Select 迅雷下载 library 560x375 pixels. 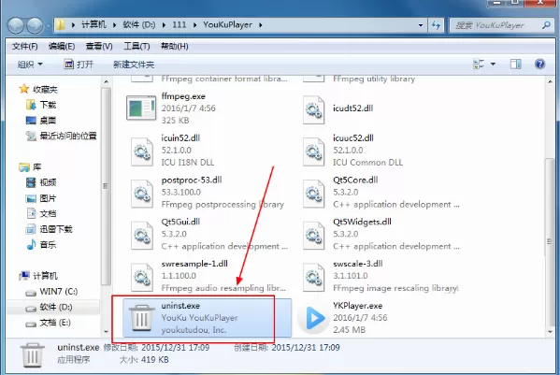[49, 229]
